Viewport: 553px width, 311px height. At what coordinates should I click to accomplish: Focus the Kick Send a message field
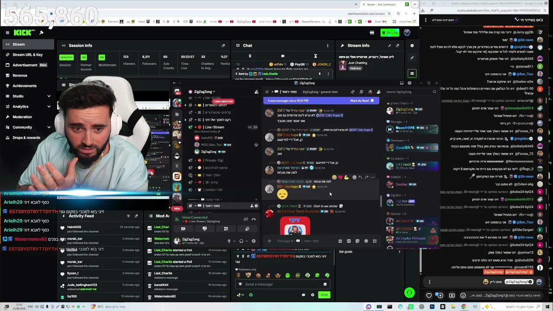click(x=283, y=284)
